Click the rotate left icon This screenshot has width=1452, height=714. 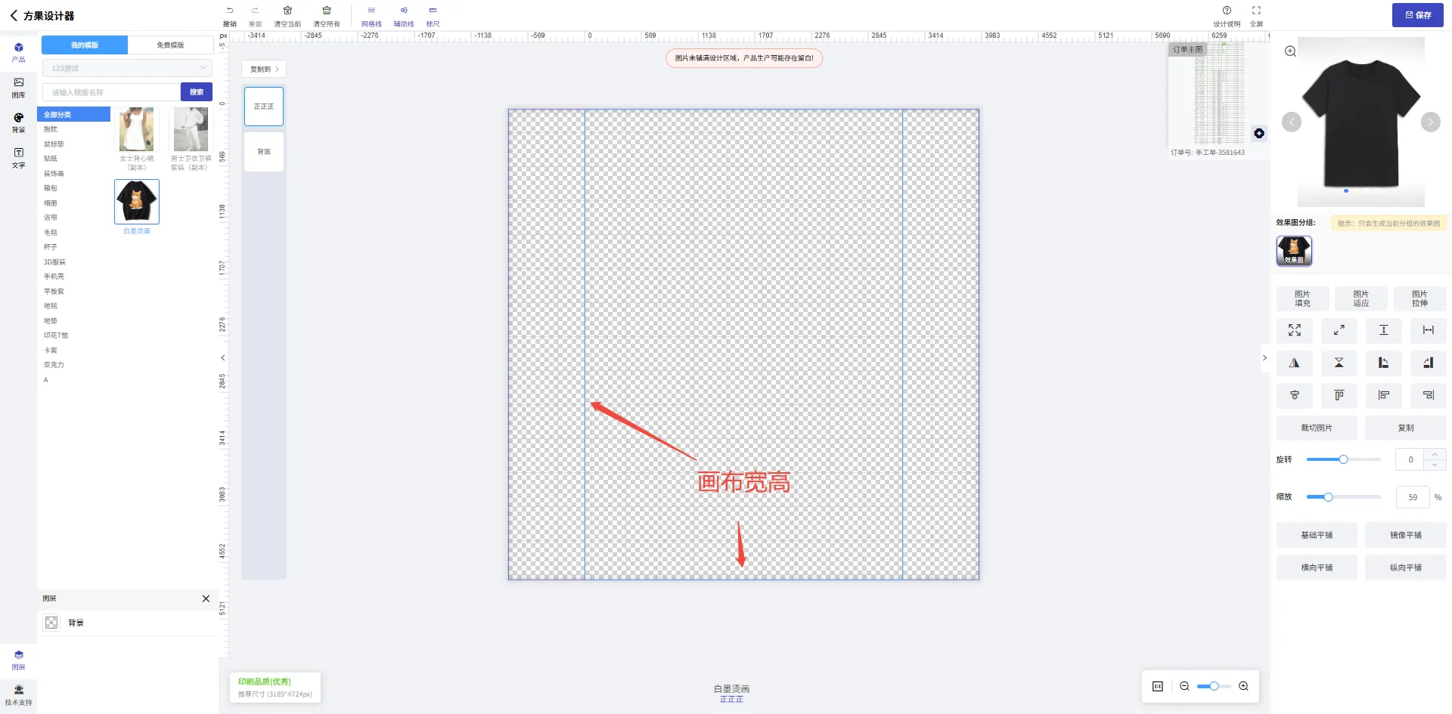[1384, 363]
